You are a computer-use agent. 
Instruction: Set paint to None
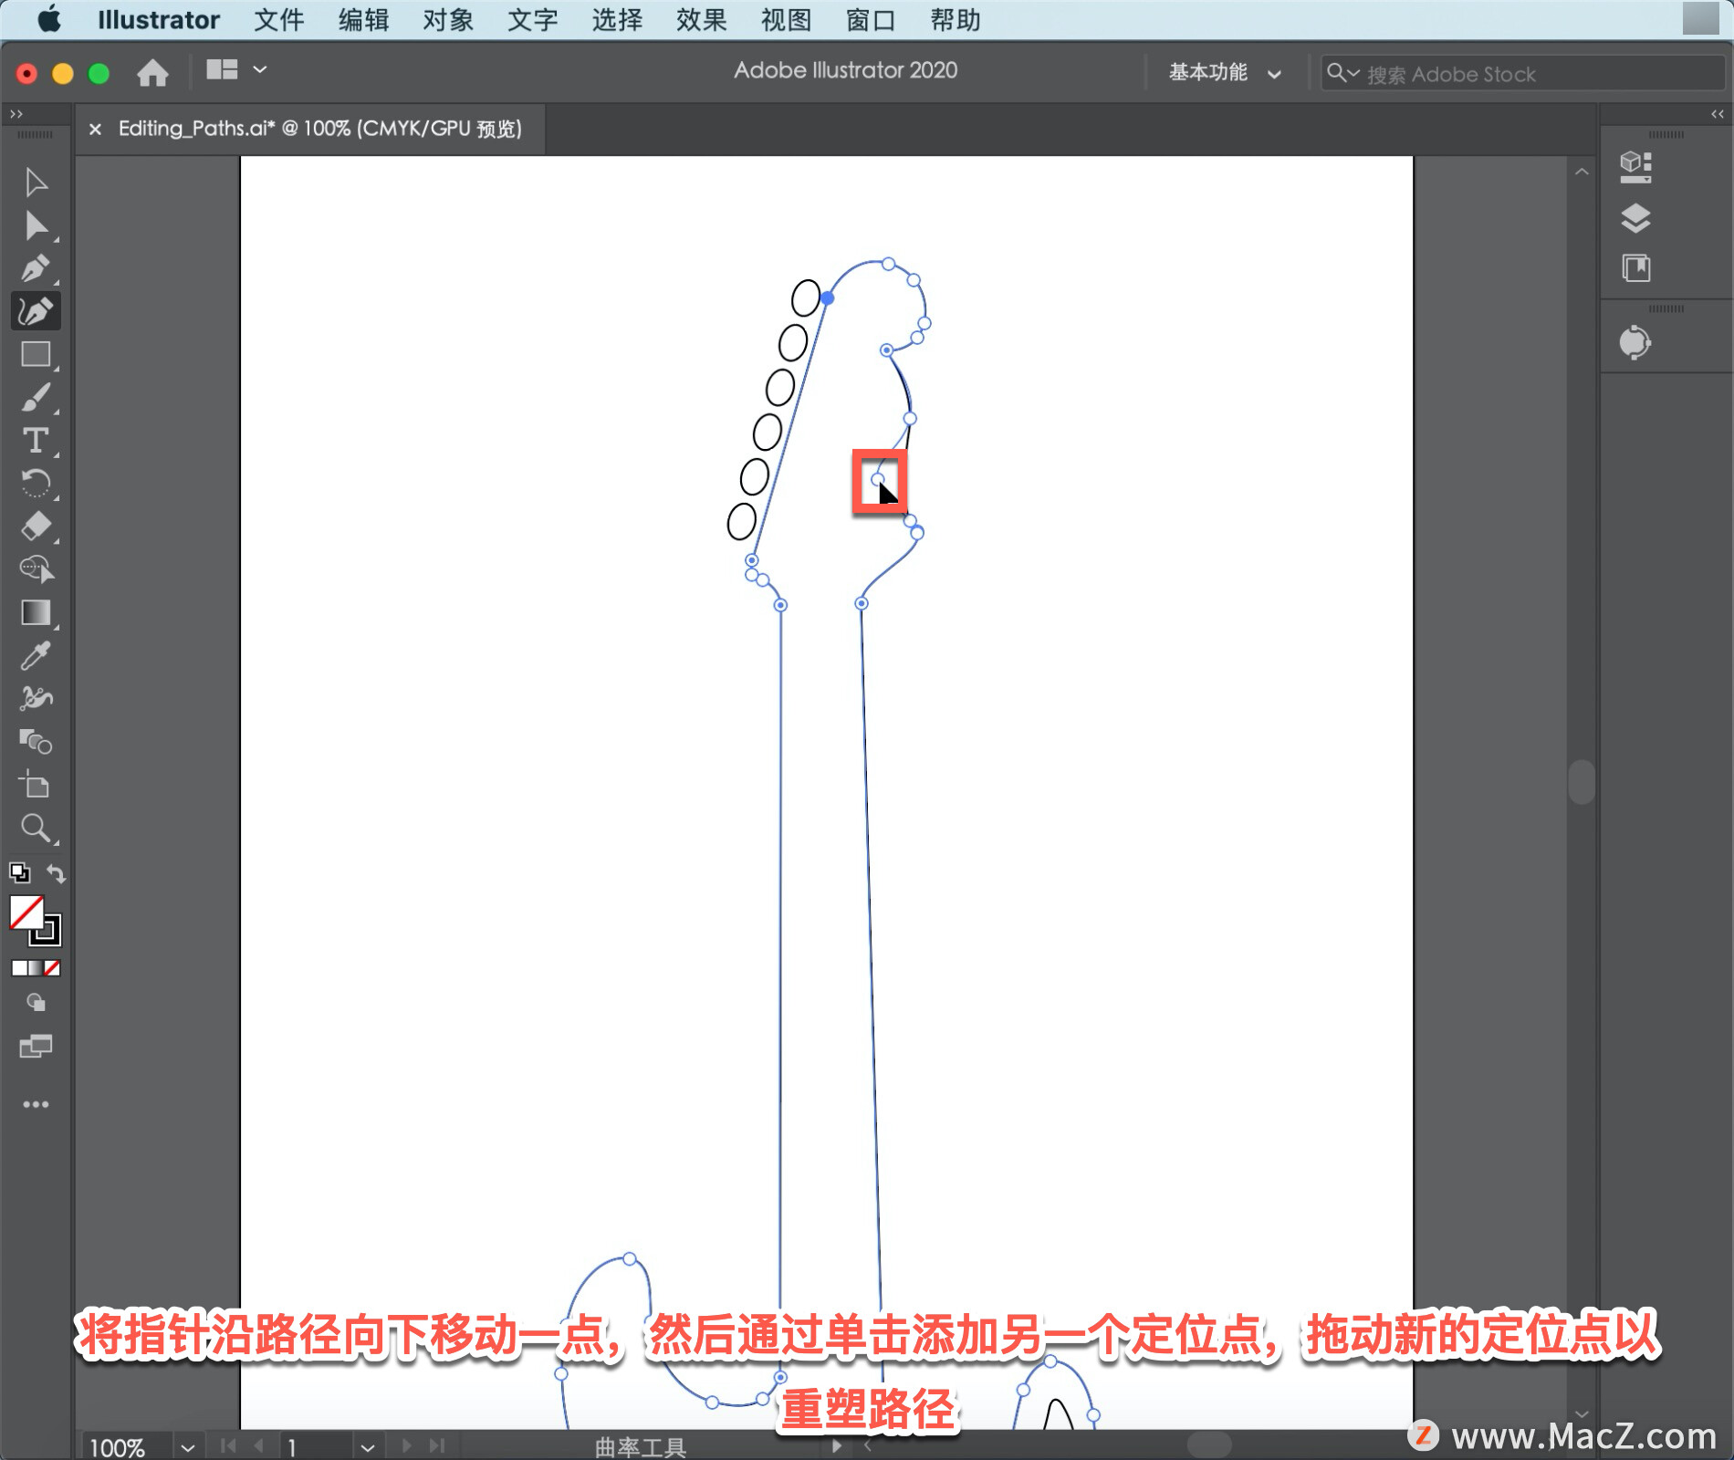click(52, 968)
